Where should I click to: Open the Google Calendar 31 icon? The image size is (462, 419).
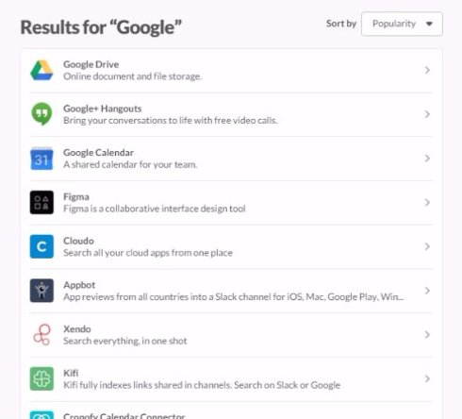pos(41,159)
